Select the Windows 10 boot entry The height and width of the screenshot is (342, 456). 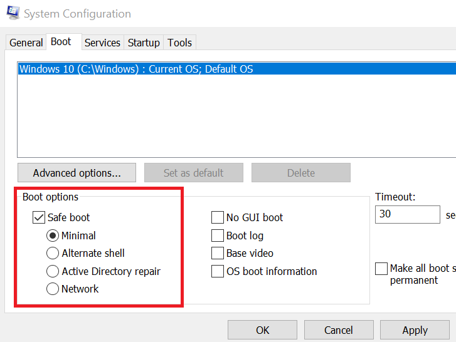pos(236,69)
